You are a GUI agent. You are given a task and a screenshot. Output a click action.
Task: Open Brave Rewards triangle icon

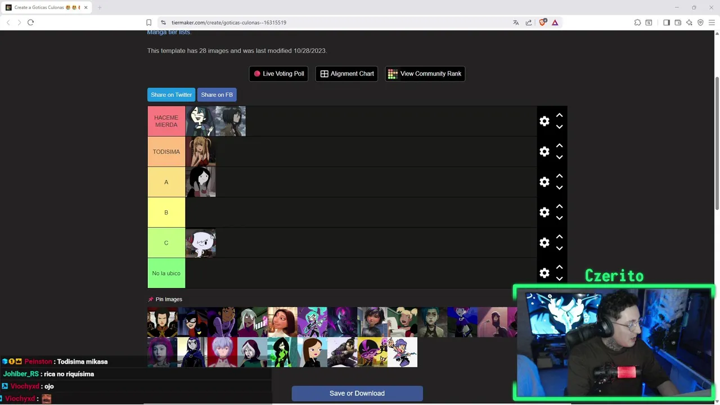(555, 22)
